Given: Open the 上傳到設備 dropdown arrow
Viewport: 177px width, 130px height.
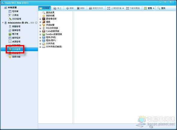Looking at the screenshot, I should 123,8.
